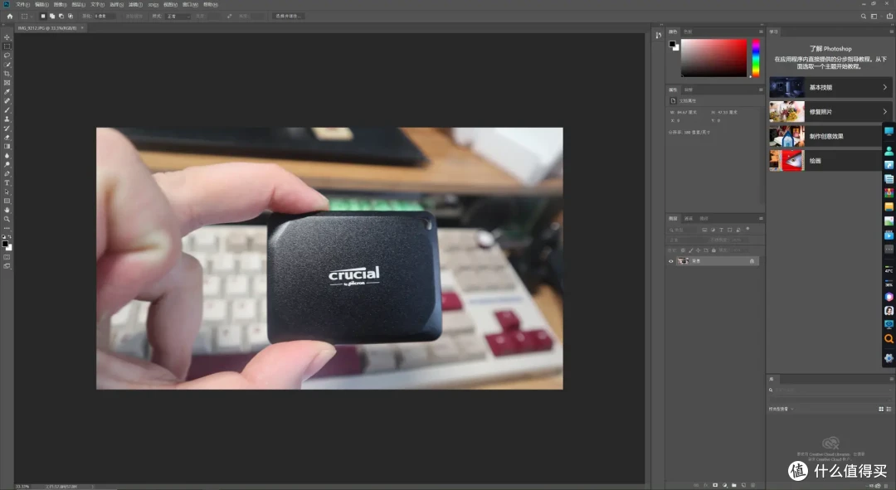Click the search icon at top right

coord(864,16)
